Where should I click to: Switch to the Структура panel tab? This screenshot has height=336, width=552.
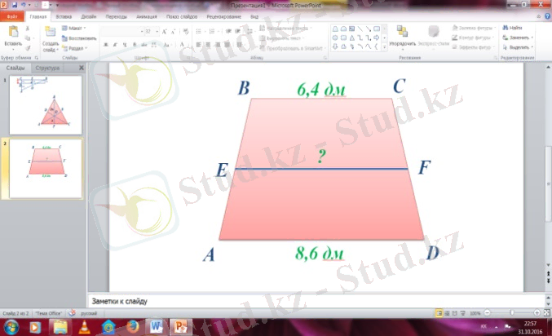(46, 69)
